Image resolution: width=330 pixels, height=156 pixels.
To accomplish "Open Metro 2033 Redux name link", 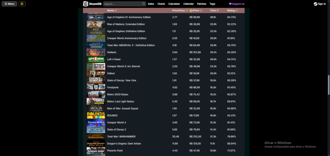I will point(118,95).
